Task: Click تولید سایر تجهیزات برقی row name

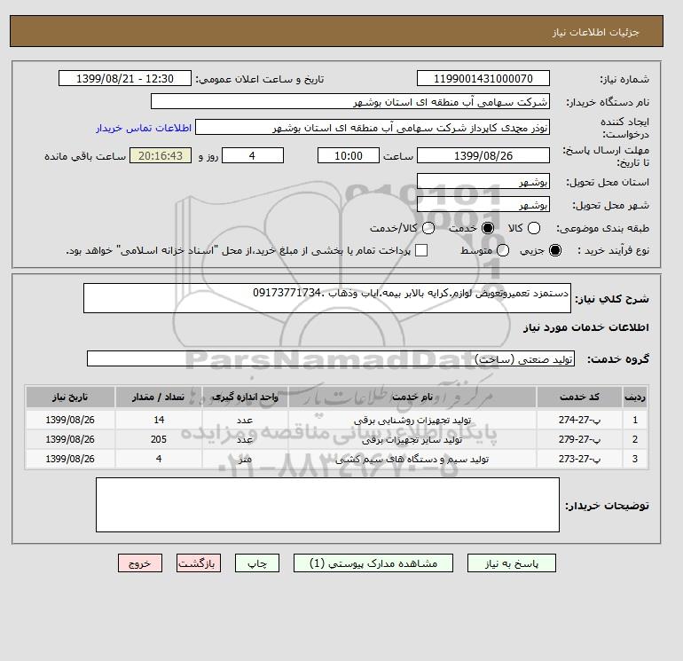Action: [412, 440]
